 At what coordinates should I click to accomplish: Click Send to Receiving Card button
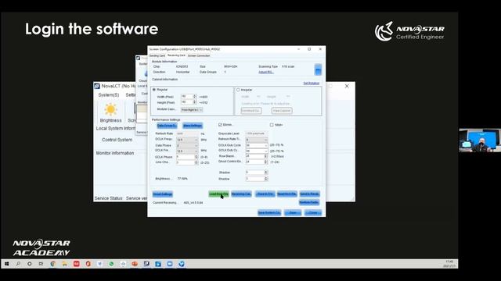click(310, 194)
